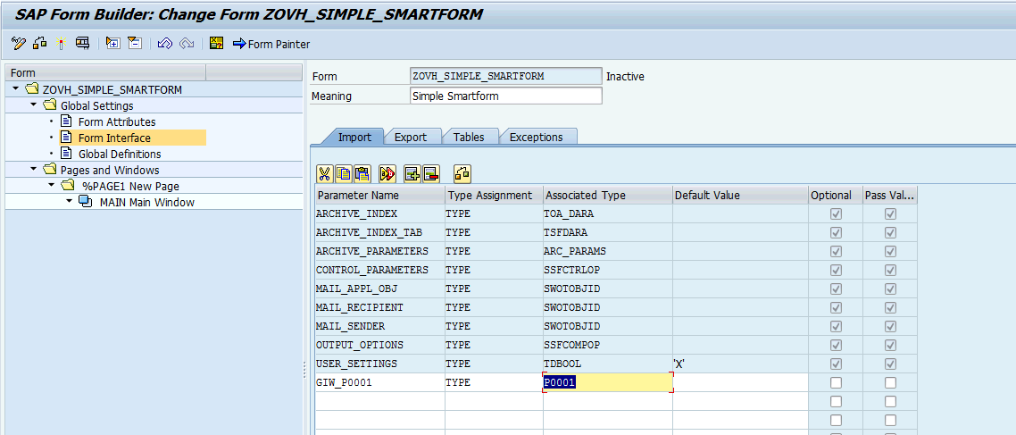Screen dimensions: 1016x435
Task: Switch to the Tables tab
Action: [468, 137]
